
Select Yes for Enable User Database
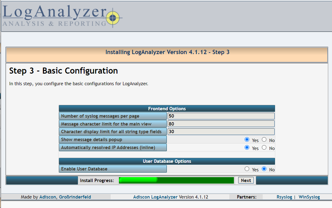tap(247, 169)
